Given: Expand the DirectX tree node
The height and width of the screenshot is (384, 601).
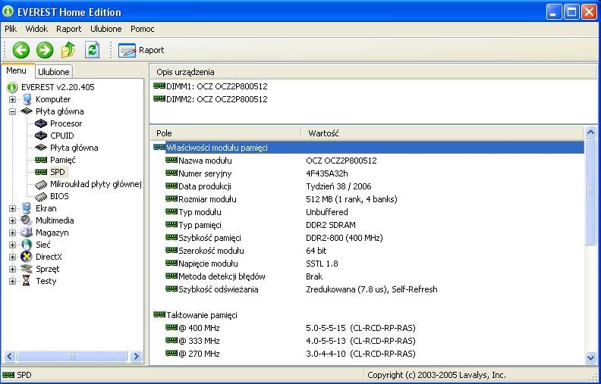Looking at the screenshot, I should tap(12, 257).
